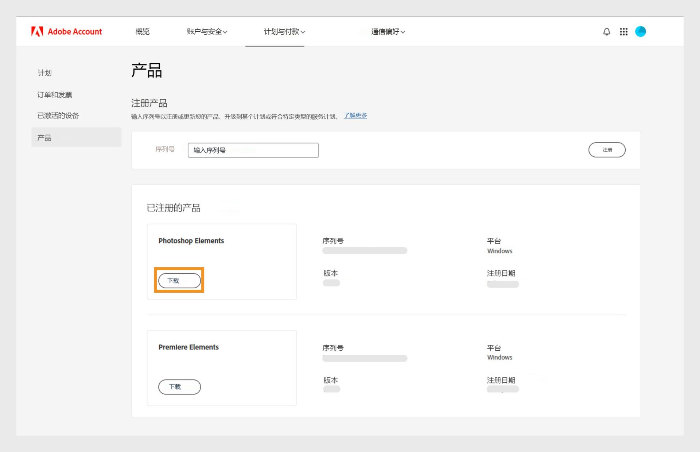700x452 pixels.
Task: Click the Premiere Elements product card title
Action: point(188,347)
